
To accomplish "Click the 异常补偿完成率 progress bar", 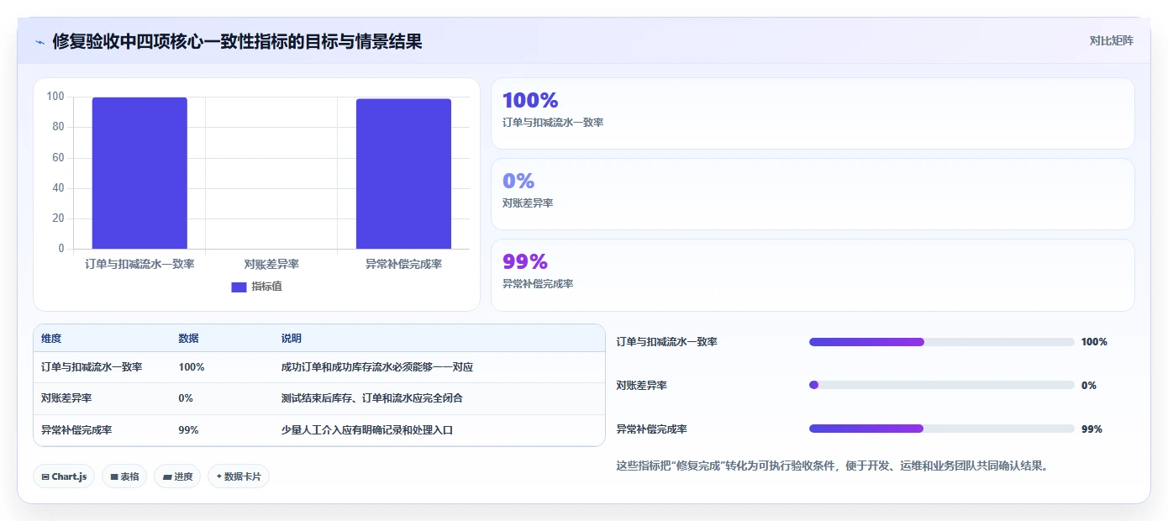I will 941,429.
